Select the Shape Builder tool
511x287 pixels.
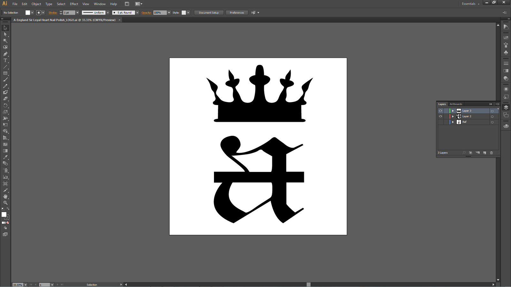(x=5, y=131)
